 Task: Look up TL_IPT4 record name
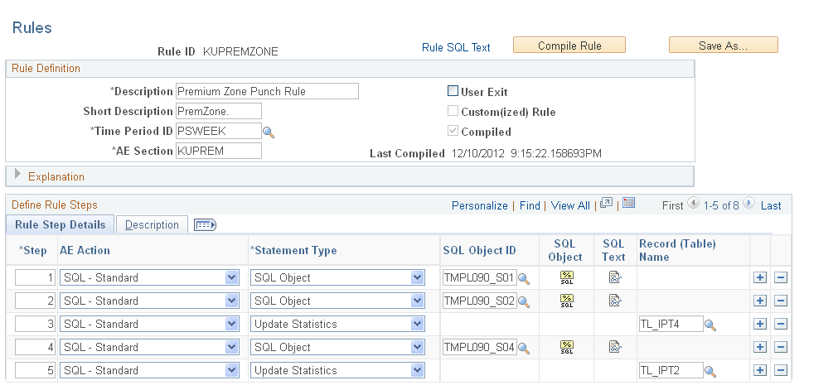(710, 325)
